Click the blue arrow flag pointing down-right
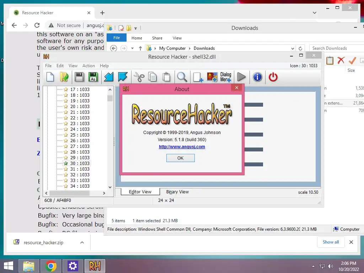The height and width of the screenshot is (273, 364). (x=123, y=77)
